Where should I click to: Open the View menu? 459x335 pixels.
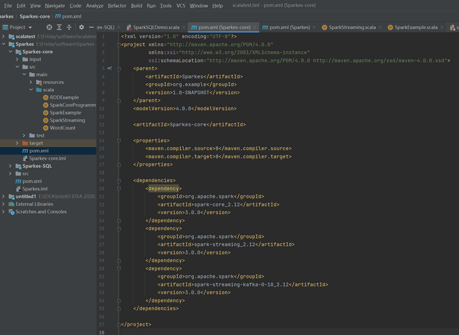point(35,6)
